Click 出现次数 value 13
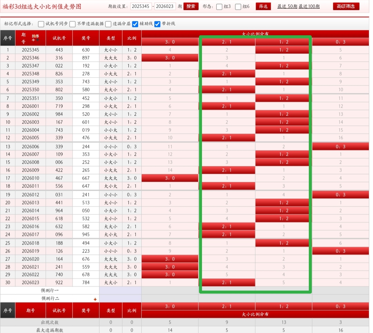The width and height of the screenshot is (373, 333). click(x=284, y=322)
